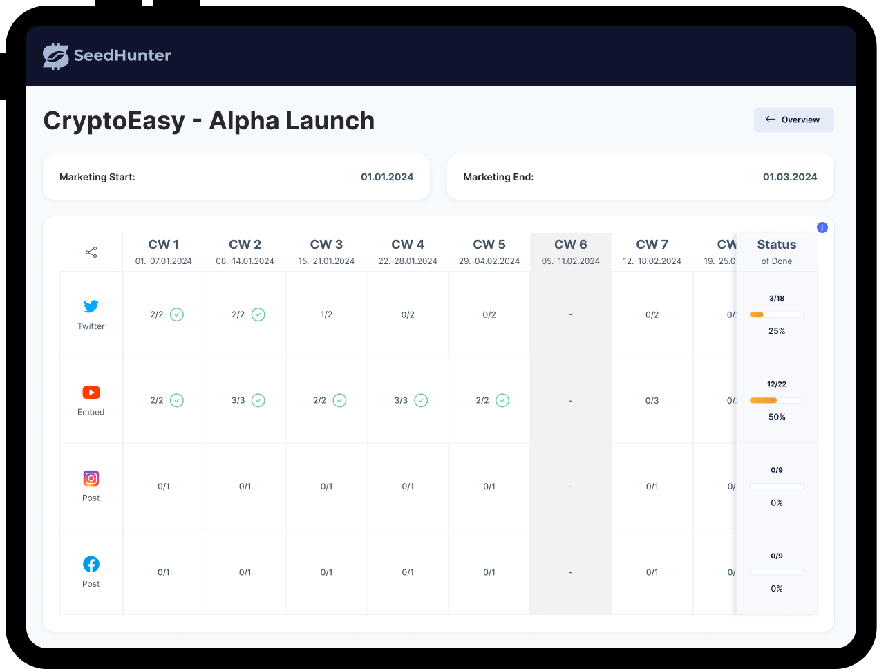Screen dimensions: 877x669
Task: Click the Twitter CW 1 green checkmark
Action: [177, 314]
